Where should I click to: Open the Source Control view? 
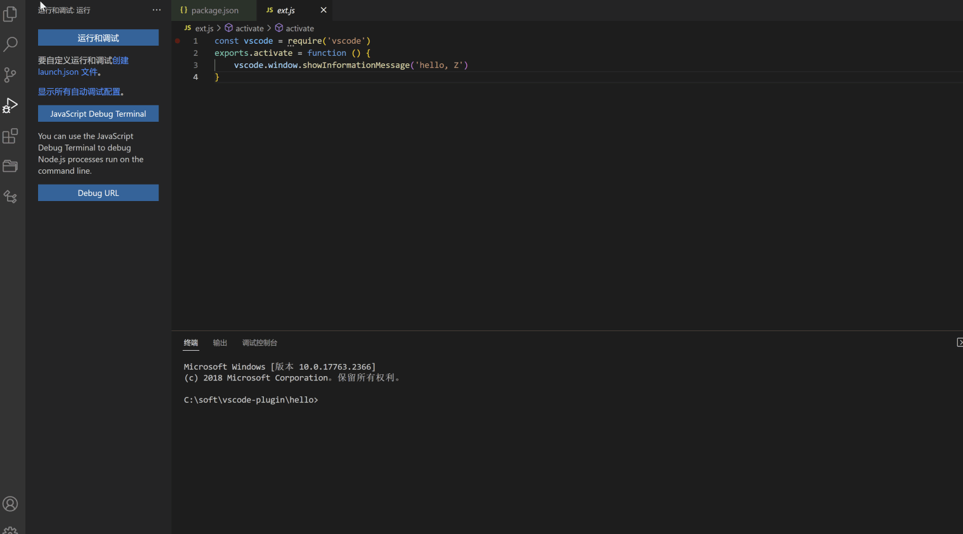[10, 75]
